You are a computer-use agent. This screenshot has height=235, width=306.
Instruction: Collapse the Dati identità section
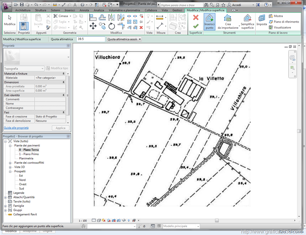(x=64, y=95)
